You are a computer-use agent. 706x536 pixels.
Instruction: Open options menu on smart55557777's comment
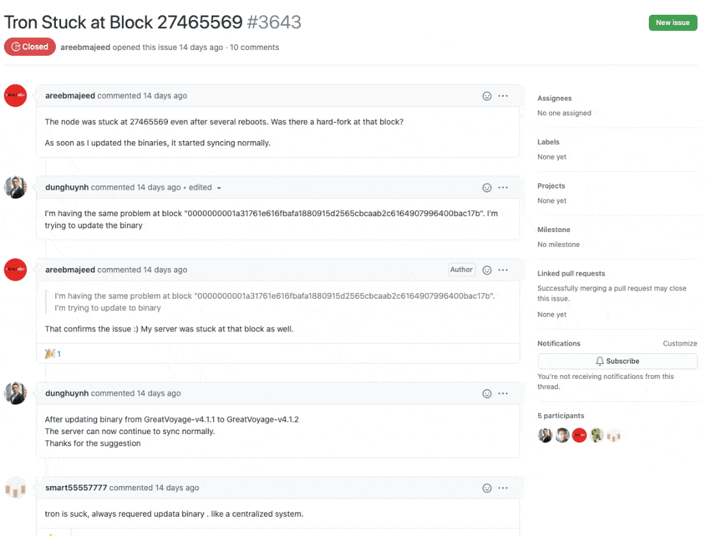503,488
